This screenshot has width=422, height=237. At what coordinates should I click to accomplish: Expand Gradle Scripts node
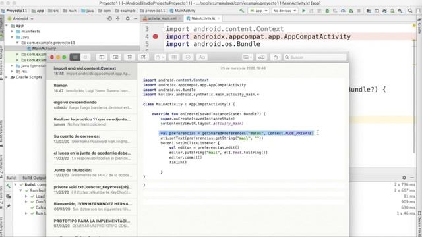(x=7, y=77)
